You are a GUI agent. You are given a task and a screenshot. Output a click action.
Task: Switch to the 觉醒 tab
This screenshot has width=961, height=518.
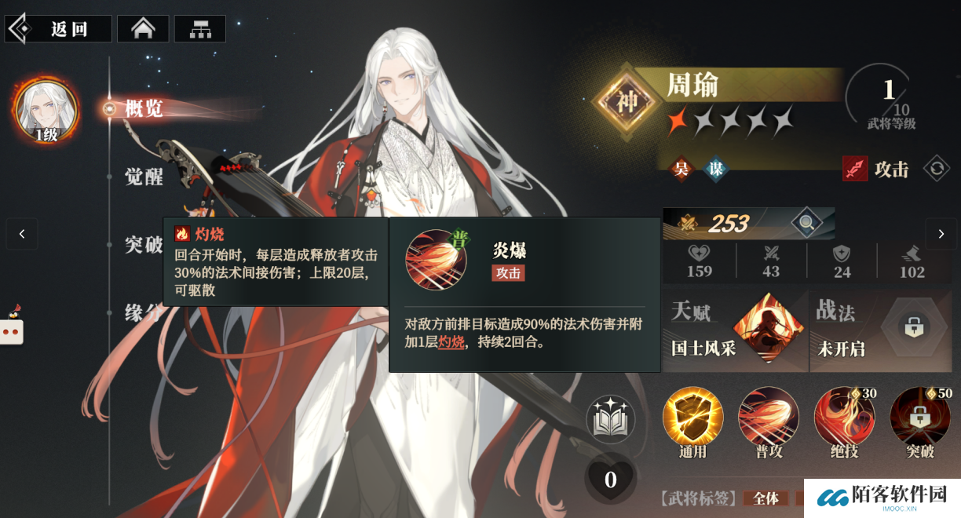click(144, 177)
